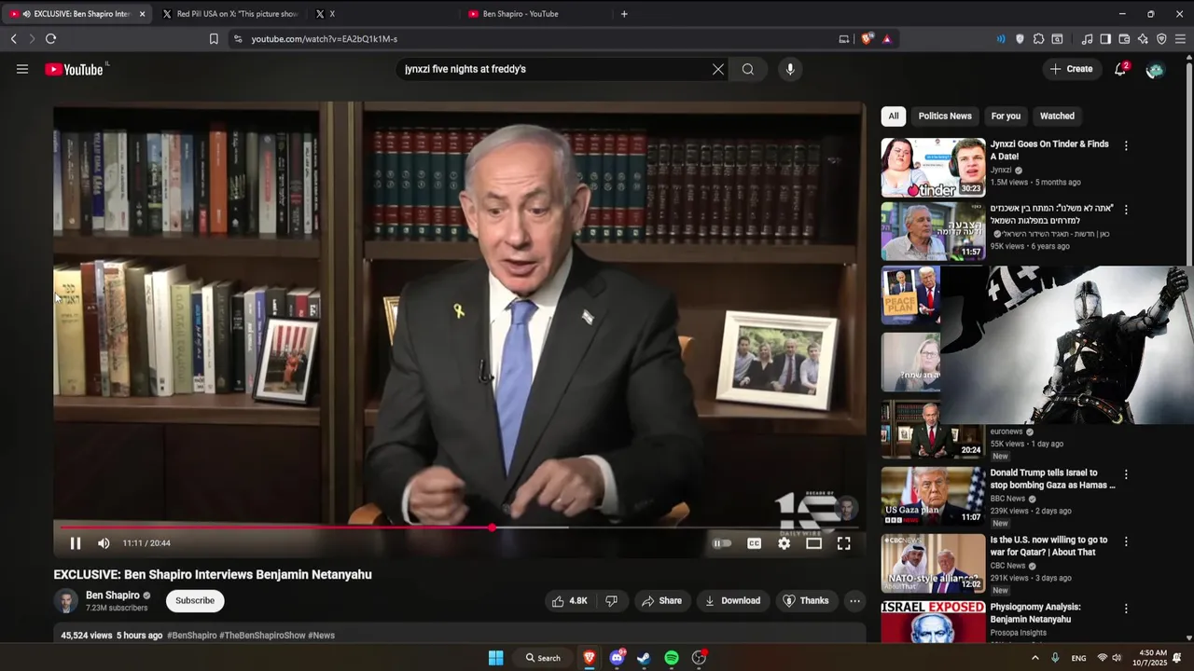Seek on the video progress bar
Image resolution: width=1194 pixels, height=671 pixels.
pyautogui.click(x=459, y=527)
